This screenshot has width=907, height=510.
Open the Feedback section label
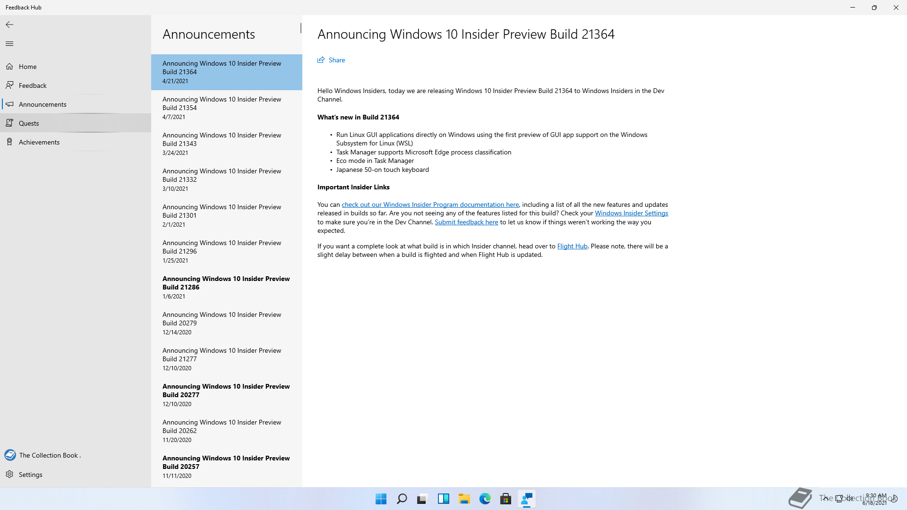(33, 85)
